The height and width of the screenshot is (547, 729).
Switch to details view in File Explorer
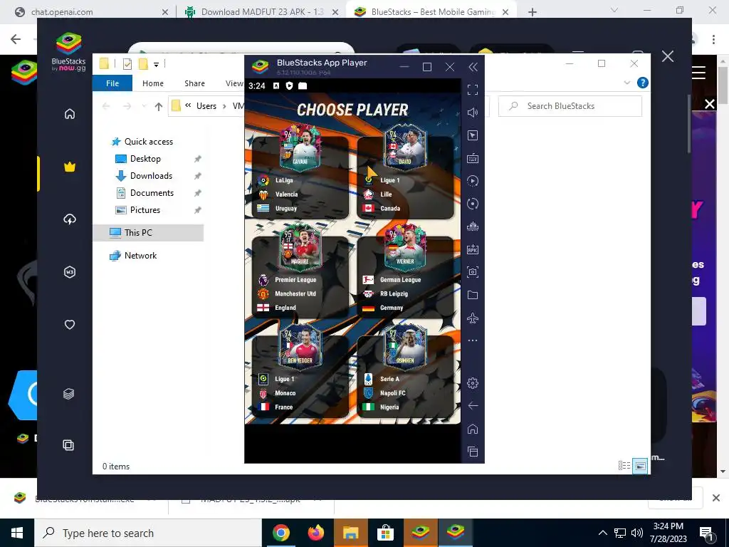[x=624, y=466]
